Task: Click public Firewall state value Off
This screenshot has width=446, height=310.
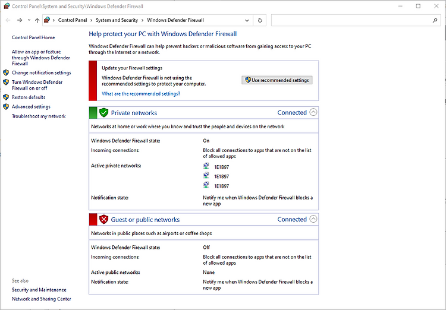Action: 206,247
